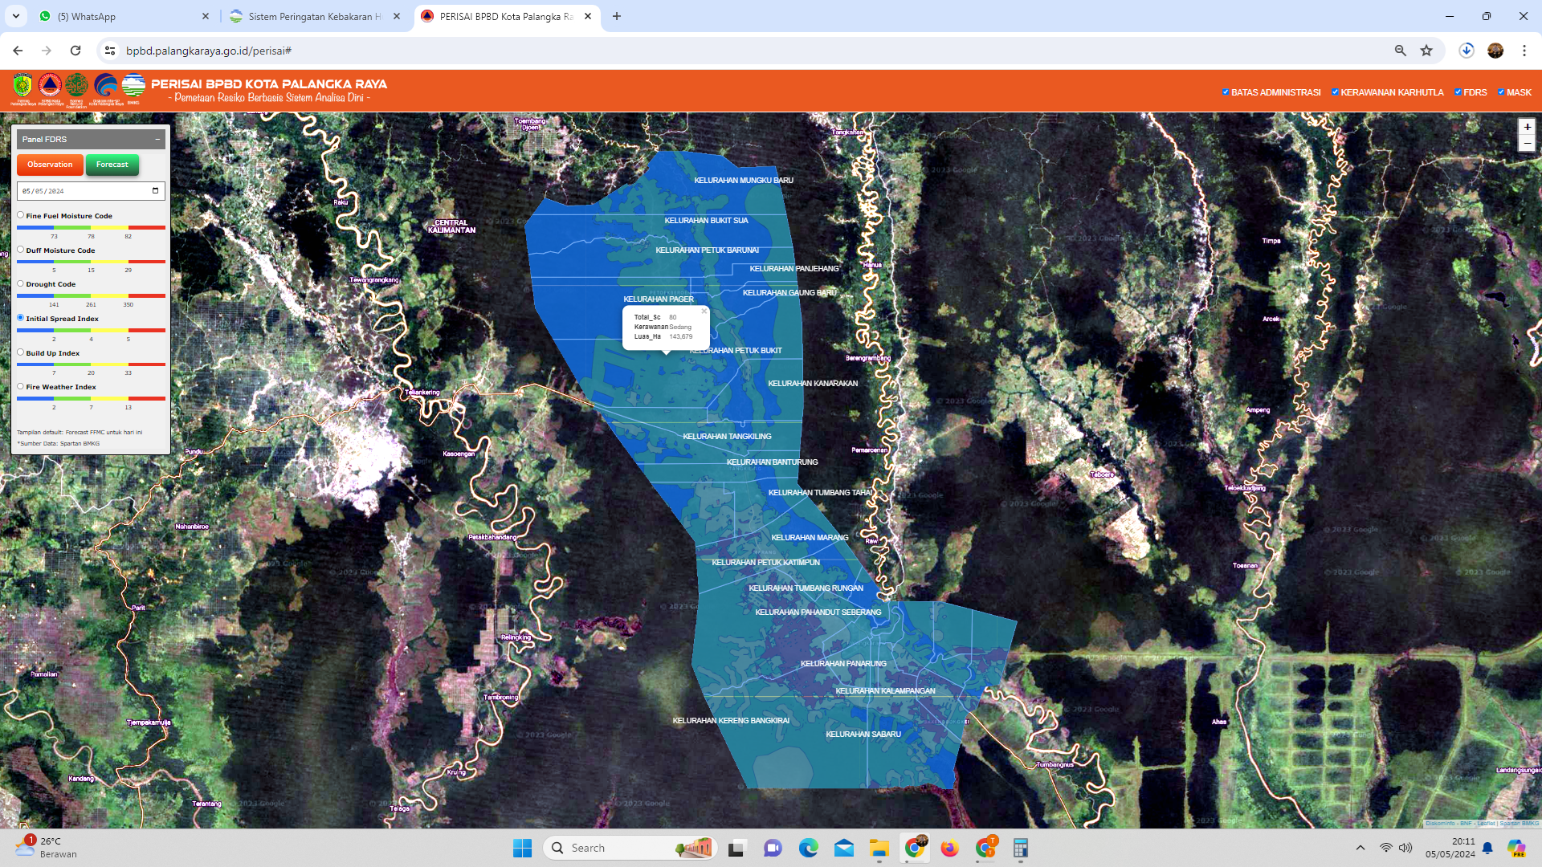Toggle the BATAS ADMINISTRASI checkbox

click(1226, 92)
